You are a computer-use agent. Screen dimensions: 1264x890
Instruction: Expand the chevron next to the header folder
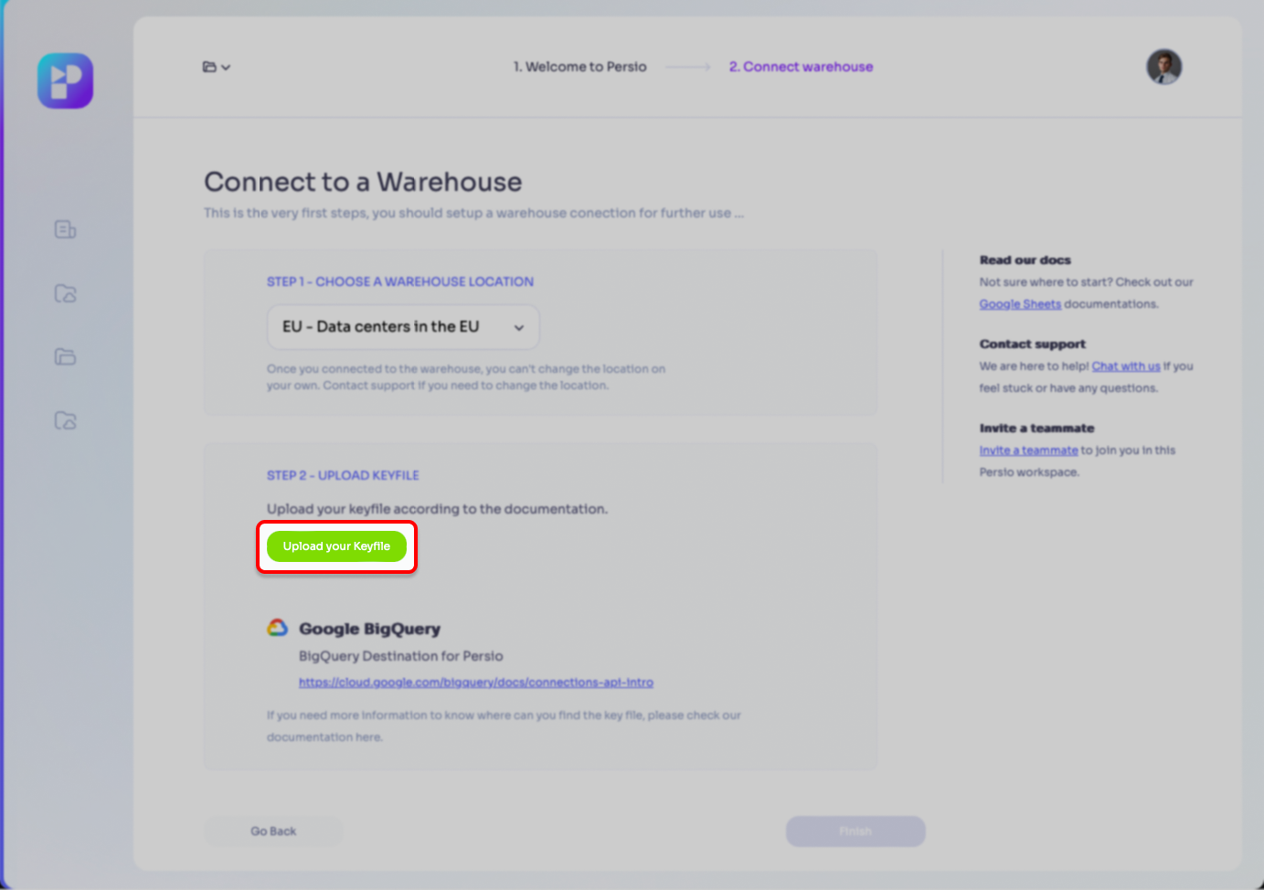(x=226, y=68)
